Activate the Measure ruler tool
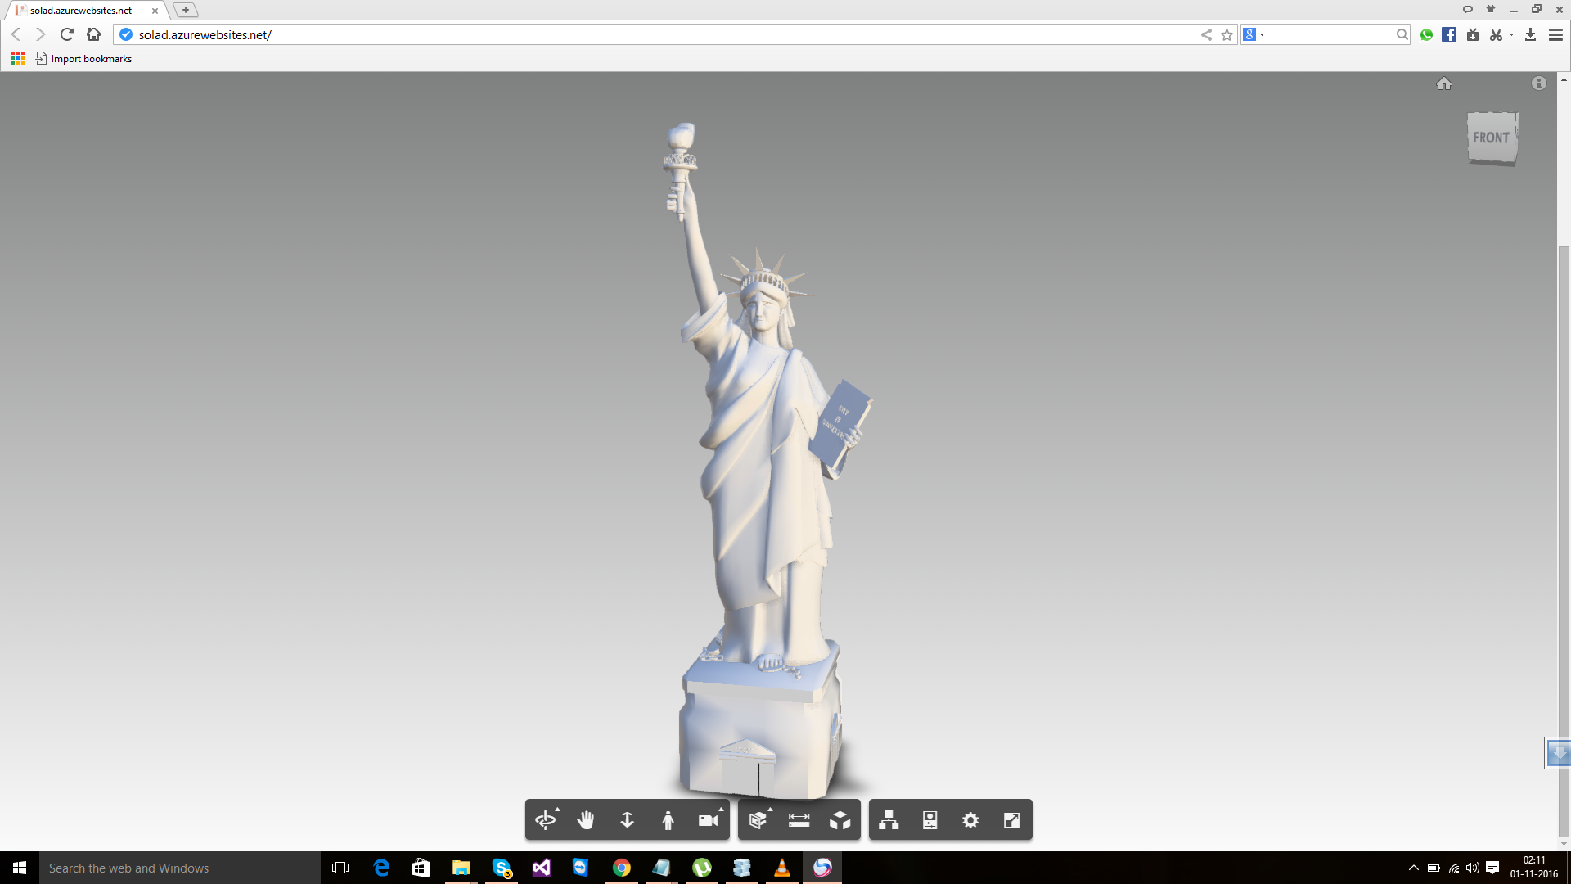The image size is (1571, 884). point(799,820)
